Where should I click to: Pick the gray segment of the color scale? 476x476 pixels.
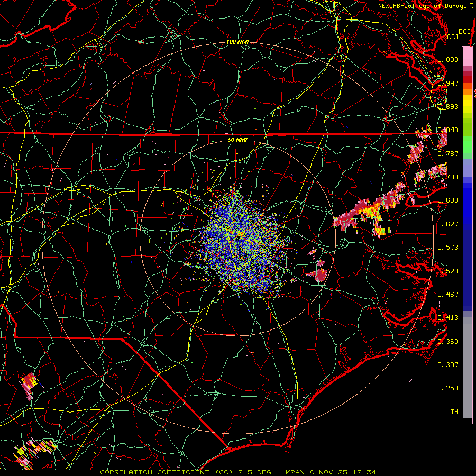[x=467, y=368]
